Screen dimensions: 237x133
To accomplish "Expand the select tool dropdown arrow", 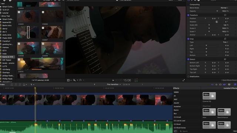I will coord(34,85).
